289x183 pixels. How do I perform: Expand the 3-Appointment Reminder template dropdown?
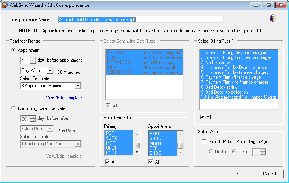[x=78, y=86]
